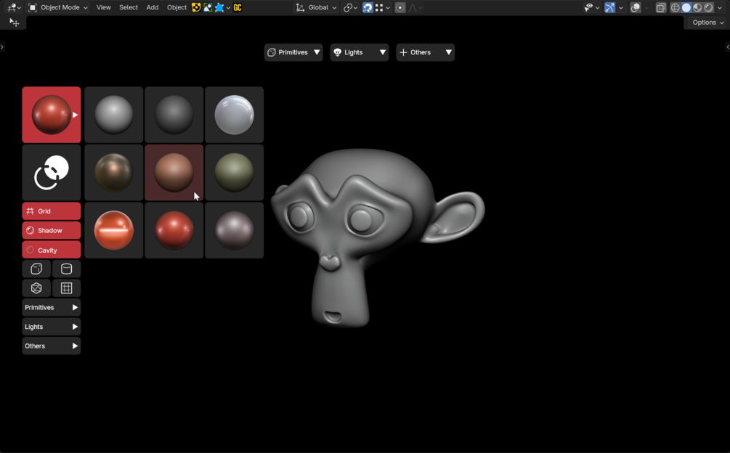The image size is (730, 453).
Task: Expand the Lights submenu in left panel
Action: [52, 327]
